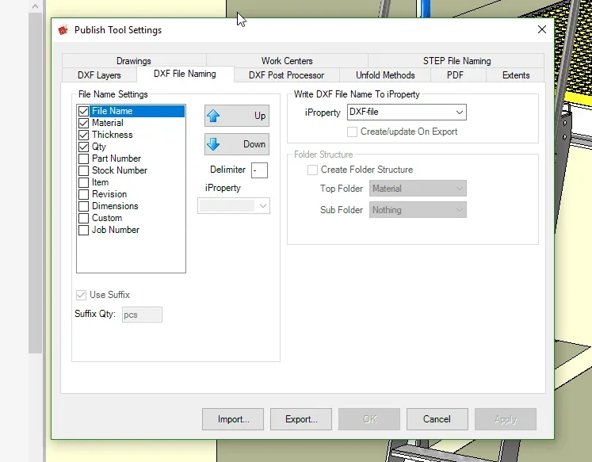The image size is (592, 462).
Task: Open the Sub Folder Nothing dropdown
Action: [x=418, y=210]
